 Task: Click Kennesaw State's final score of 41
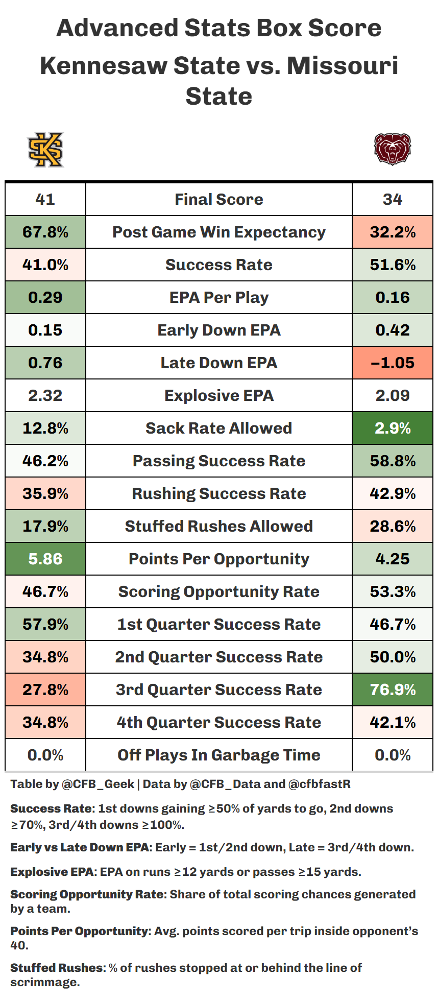point(45,199)
